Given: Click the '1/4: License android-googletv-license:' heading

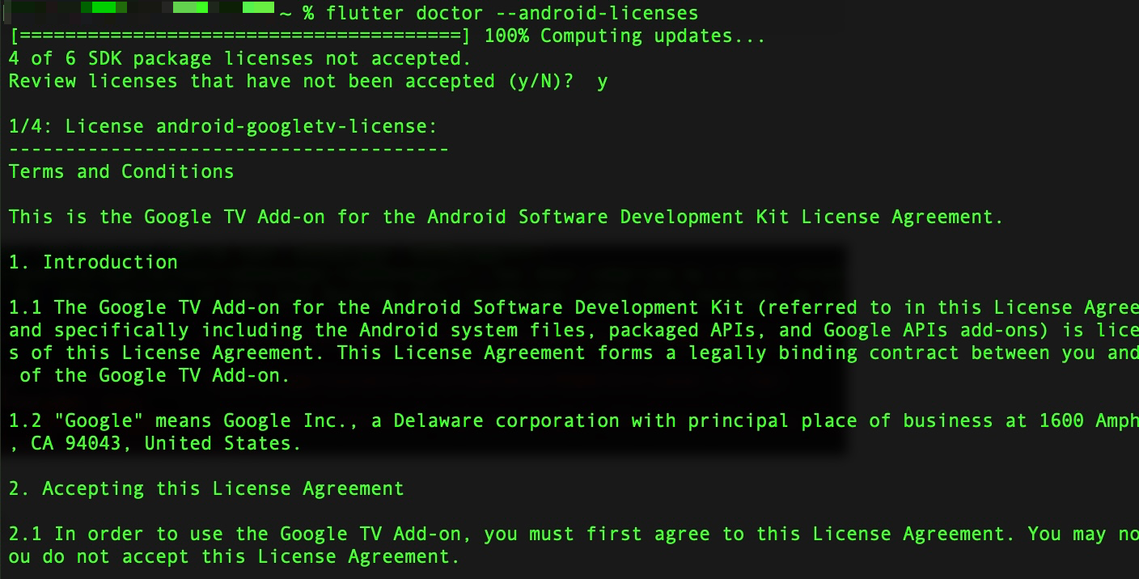Looking at the screenshot, I should pyautogui.click(x=223, y=126).
